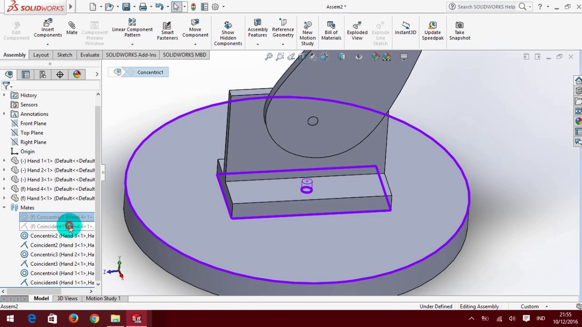Select the Right Plane
This screenshot has width=582, height=327.
[33, 142]
